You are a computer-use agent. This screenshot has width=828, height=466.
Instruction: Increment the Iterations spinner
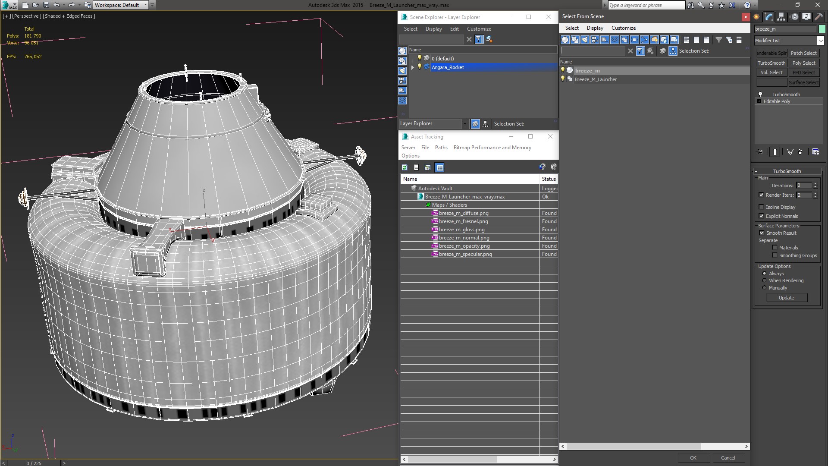(815, 184)
